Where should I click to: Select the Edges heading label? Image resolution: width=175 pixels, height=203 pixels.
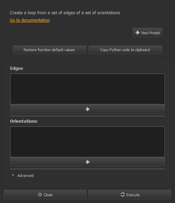pyautogui.click(x=17, y=68)
